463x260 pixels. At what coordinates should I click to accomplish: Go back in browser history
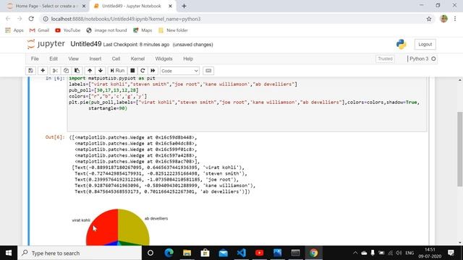tap(8, 19)
